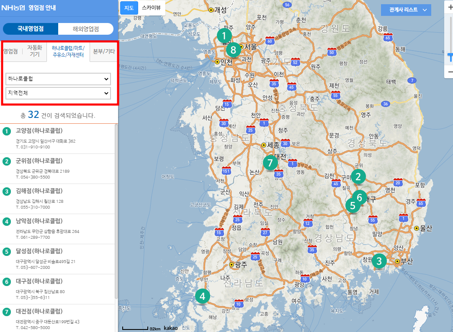This screenshot has width=453, height=332.
Task: Switch to 국내영업점 toggle
Action: 31,29
